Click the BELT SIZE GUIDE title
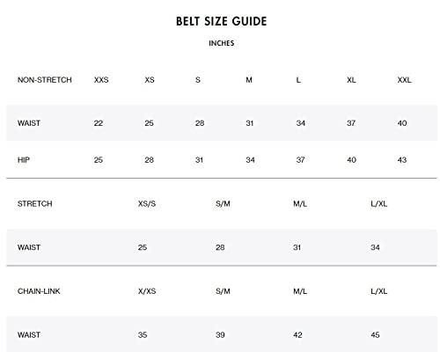Image resolution: width=440 pixels, height=352 pixels. click(222, 21)
